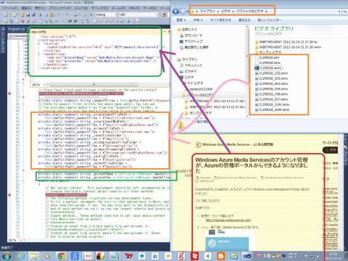Open the orange Blogger taskbar icon
Image resolution: width=348 pixels, height=261 pixels.
(x=220, y=256)
